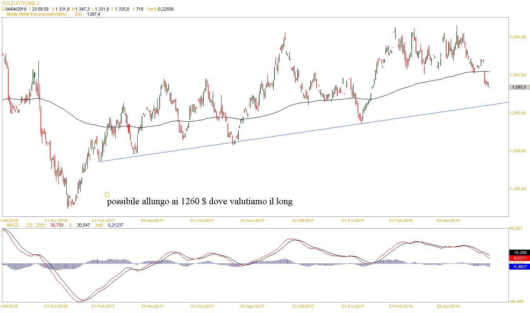This screenshot has height=313, width=530.
Task: Click 03-Apr-2017 on the price chart time axis
Action: tap(152, 220)
